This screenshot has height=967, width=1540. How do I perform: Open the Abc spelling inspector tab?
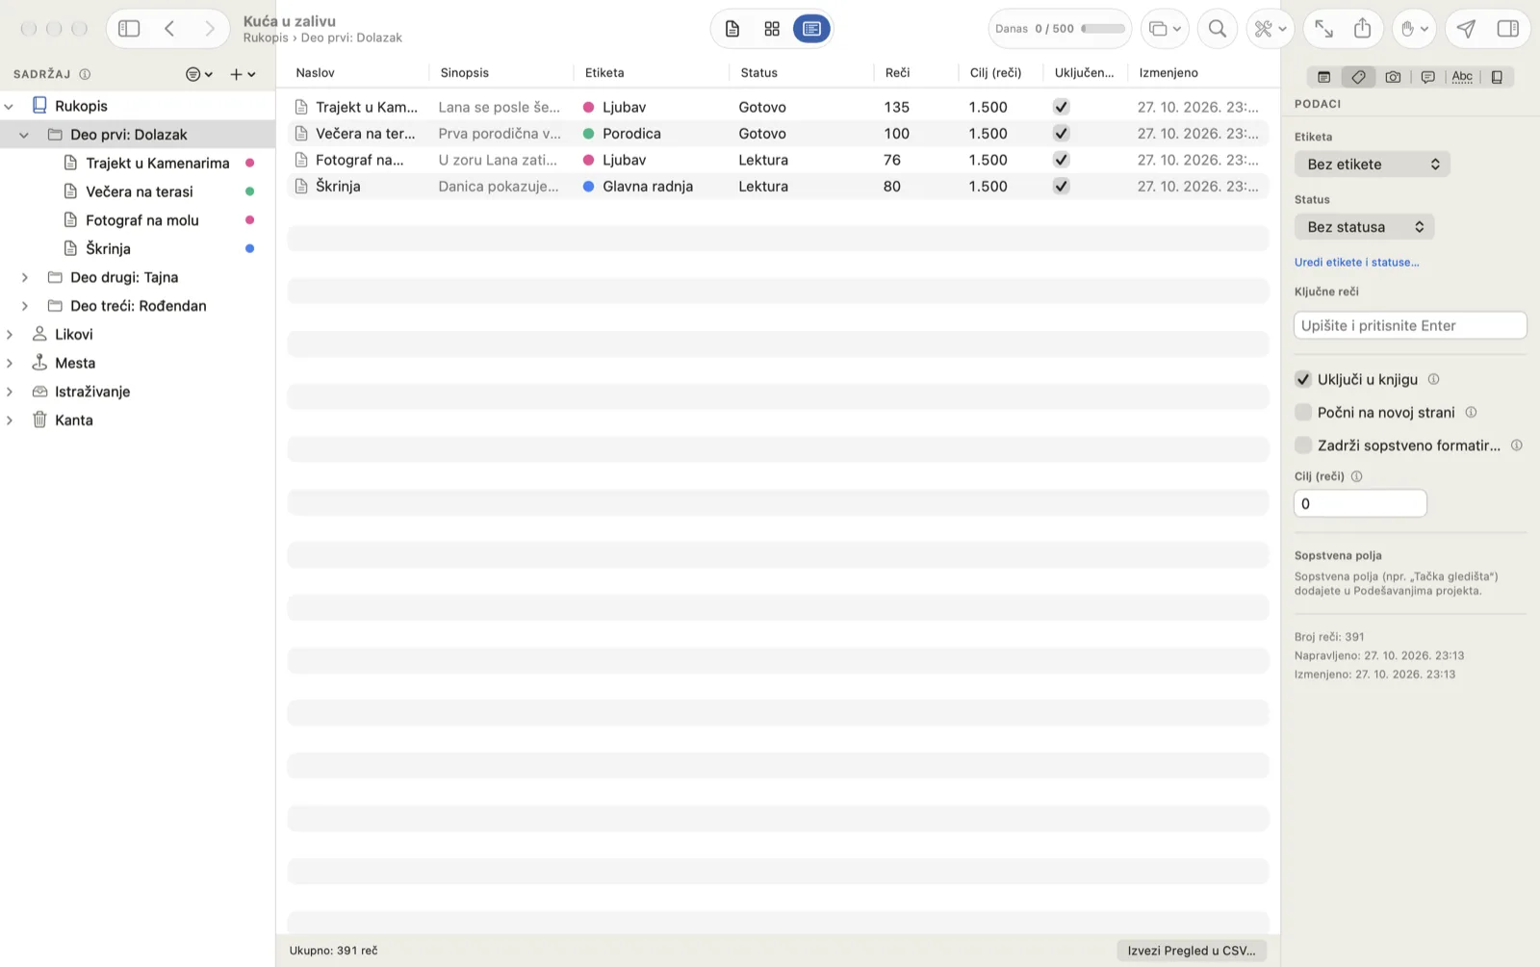[x=1462, y=77]
